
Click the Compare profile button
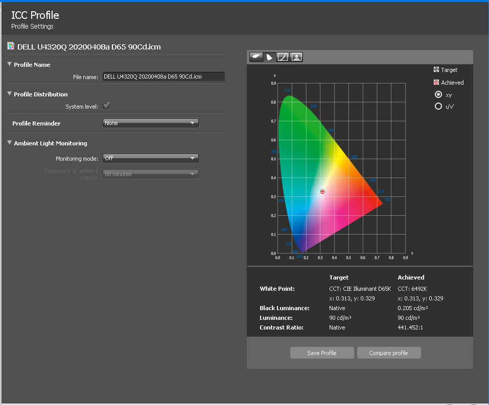pyautogui.click(x=389, y=352)
